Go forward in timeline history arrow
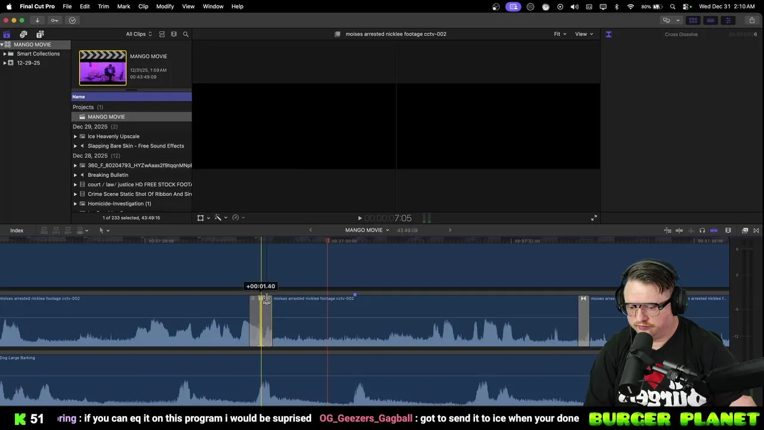Viewport: 764px width, 430px height. [450, 230]
